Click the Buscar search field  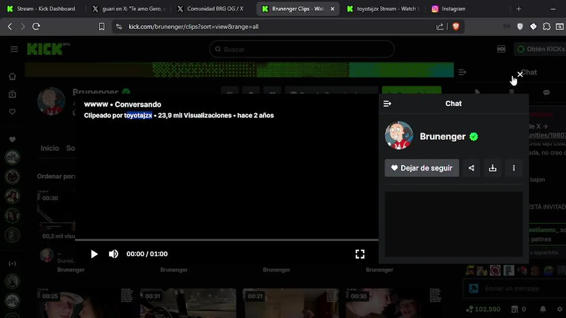point(302,49)
